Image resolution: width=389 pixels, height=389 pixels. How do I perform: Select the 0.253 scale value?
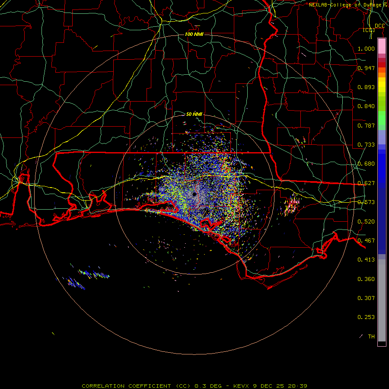(x=366, y=317)
